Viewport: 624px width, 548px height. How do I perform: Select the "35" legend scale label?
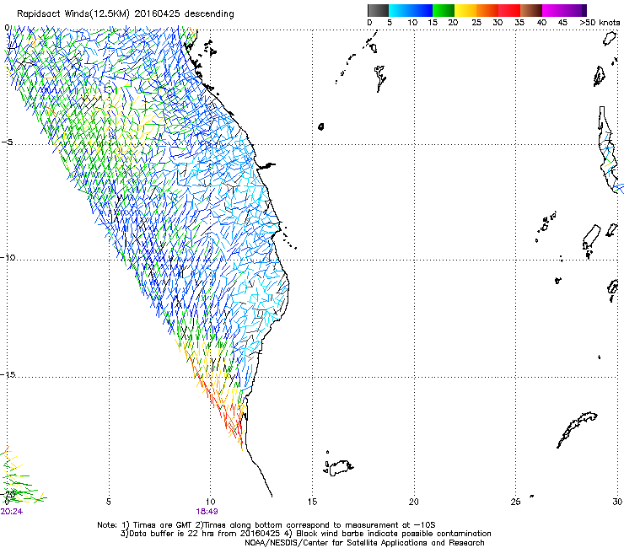tap(519, 23)
